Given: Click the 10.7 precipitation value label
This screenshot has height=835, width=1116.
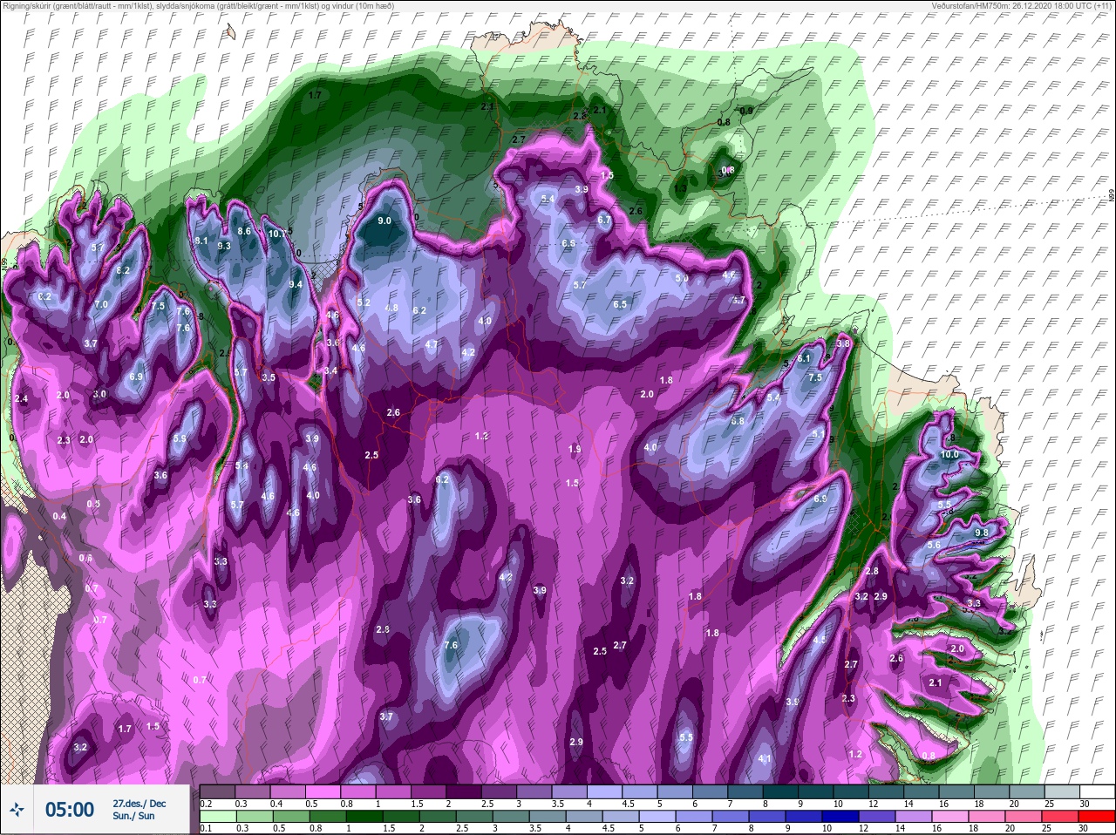Looking at the screenshot, I should [x=276, y=234].
